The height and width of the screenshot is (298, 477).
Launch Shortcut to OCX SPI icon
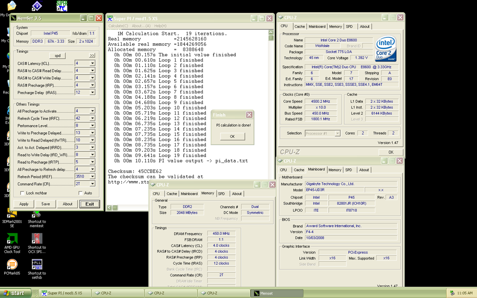(x=36, y=243)
